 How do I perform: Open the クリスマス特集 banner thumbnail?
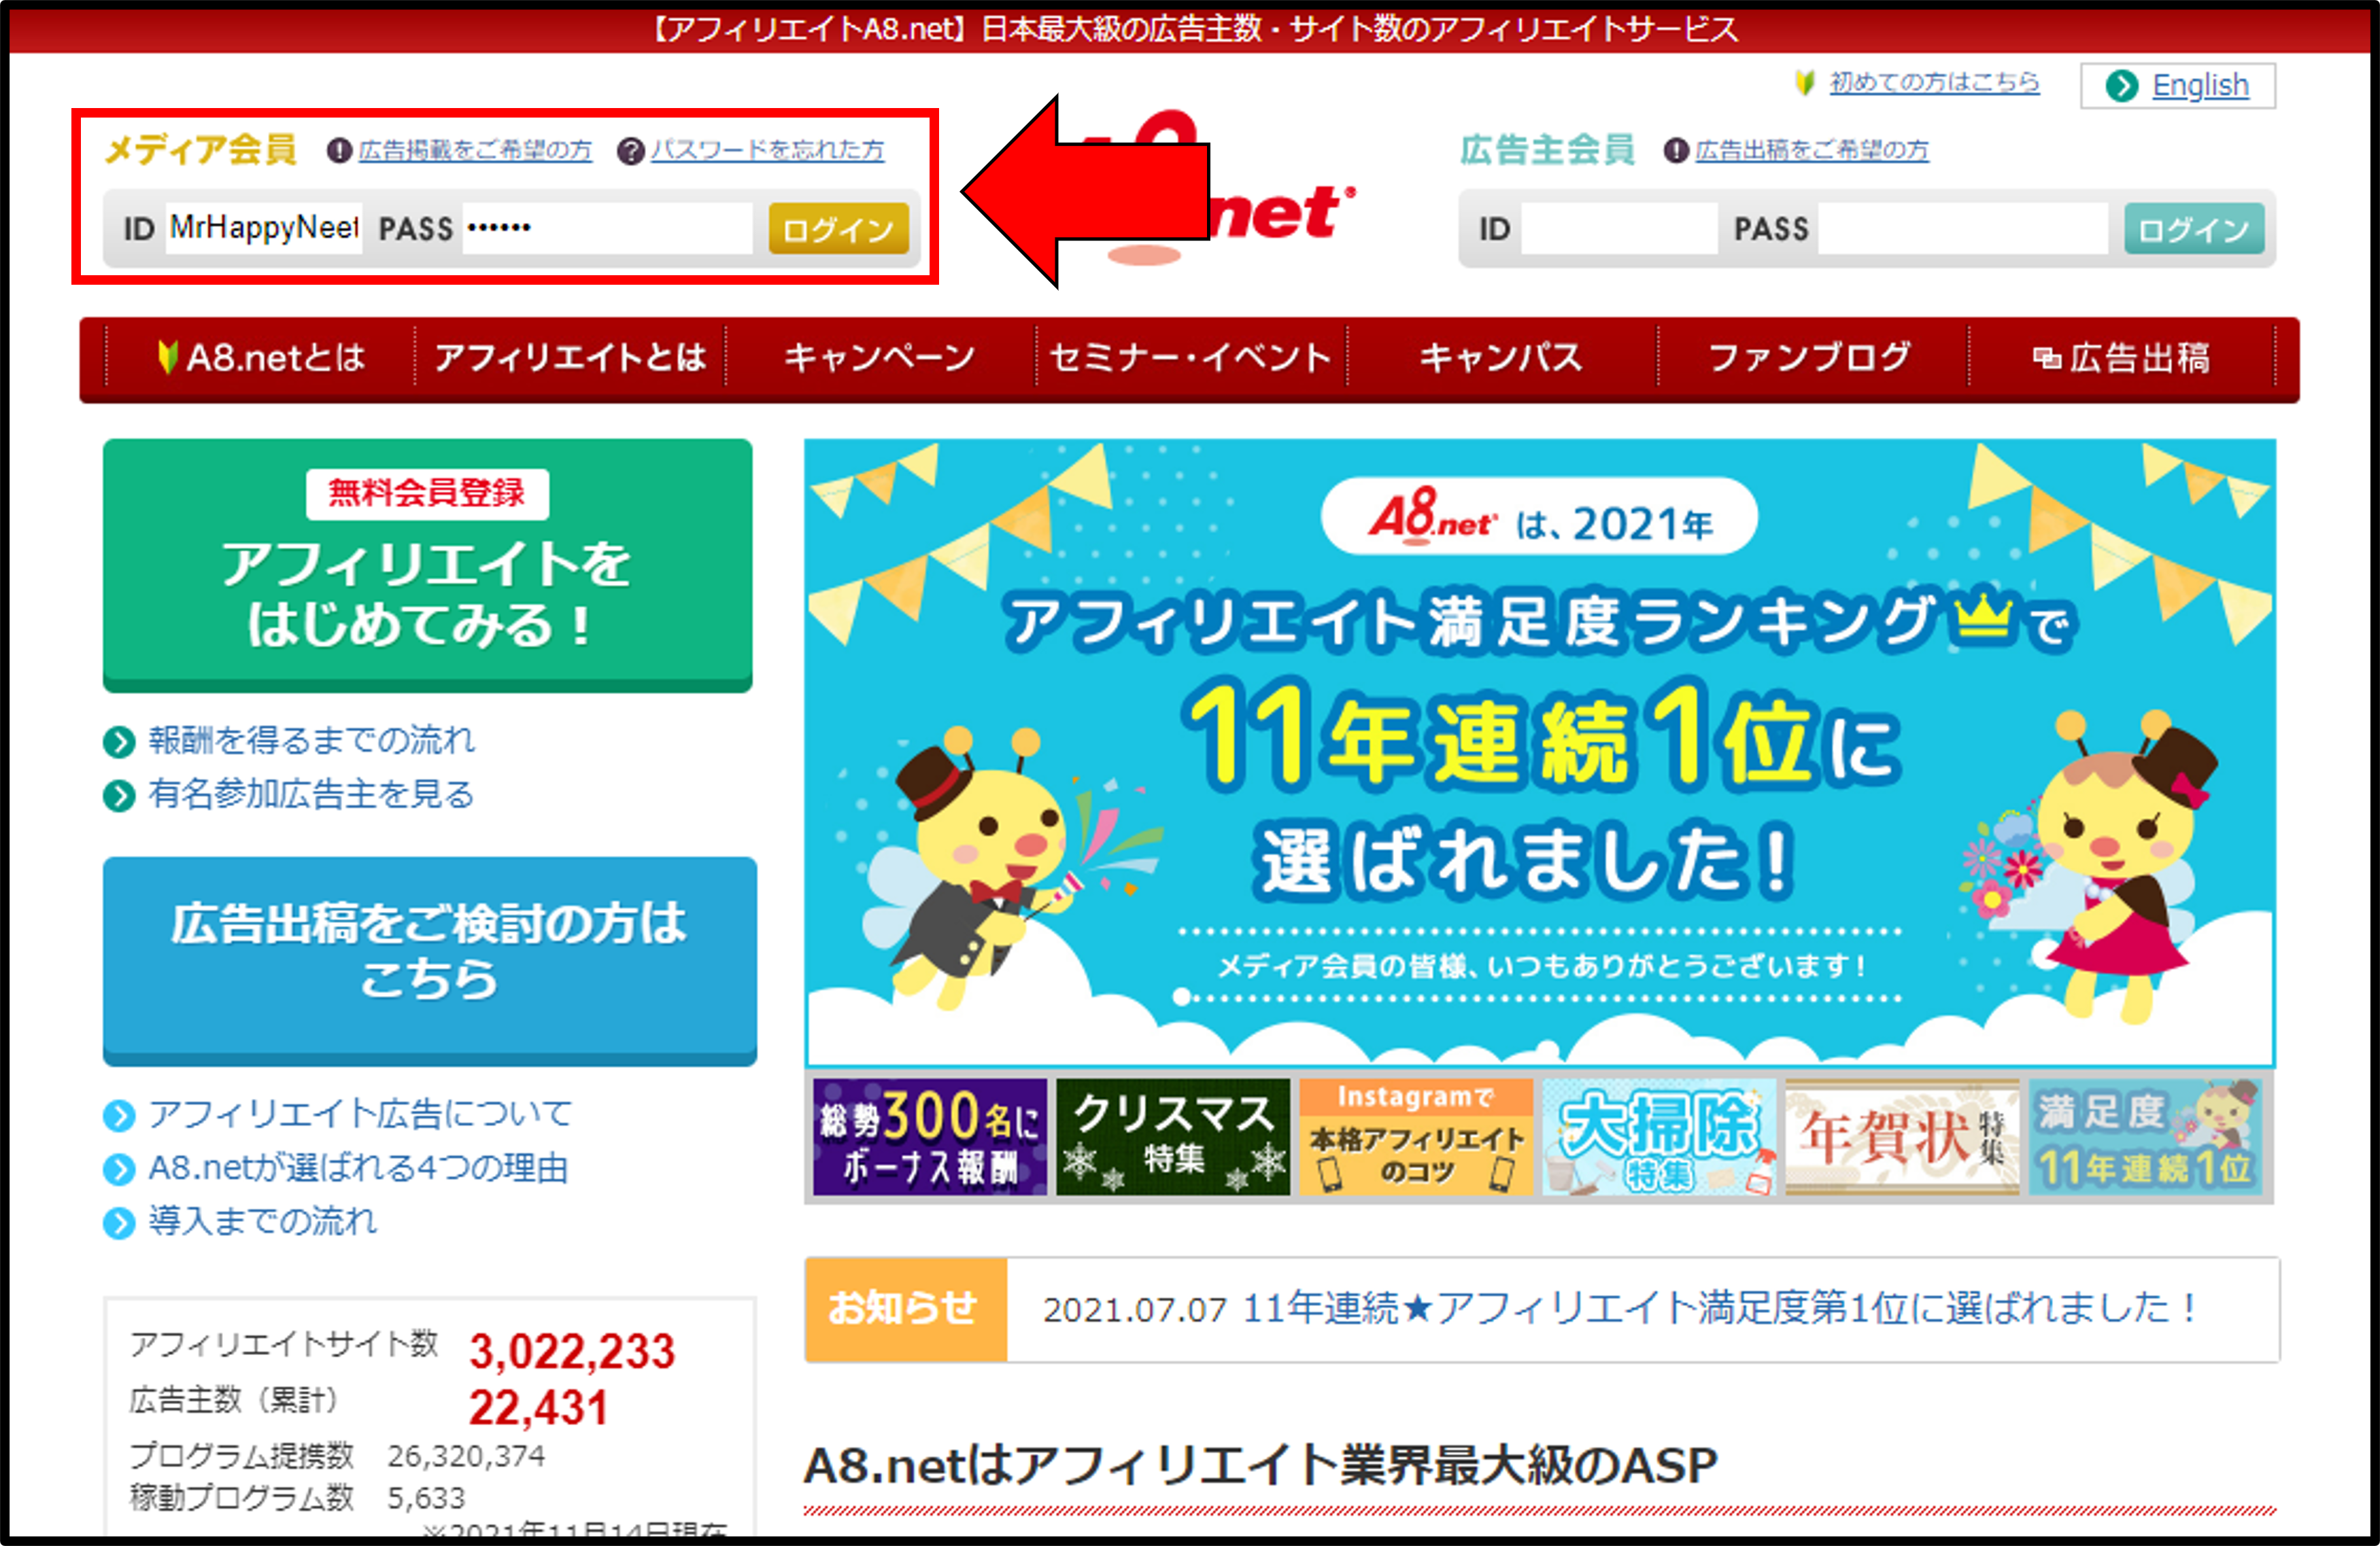pyautogui.click(x=1172, y=1138)
